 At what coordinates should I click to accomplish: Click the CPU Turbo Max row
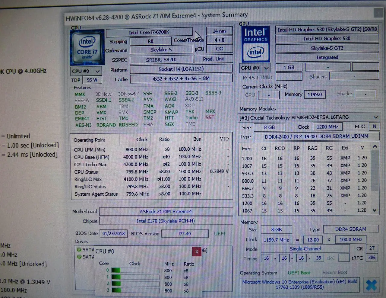(151, 164)
